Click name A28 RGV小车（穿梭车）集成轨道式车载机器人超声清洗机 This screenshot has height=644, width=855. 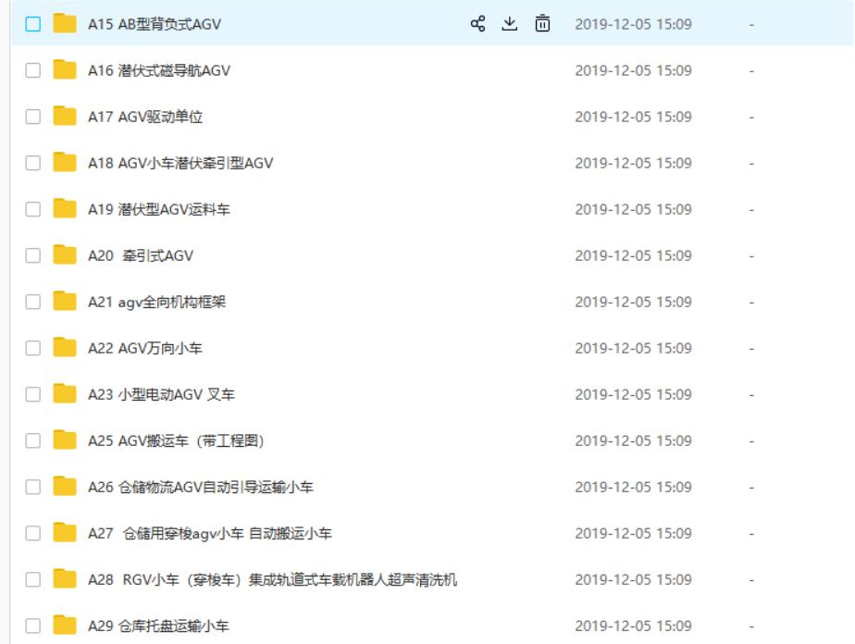point(273,579)
